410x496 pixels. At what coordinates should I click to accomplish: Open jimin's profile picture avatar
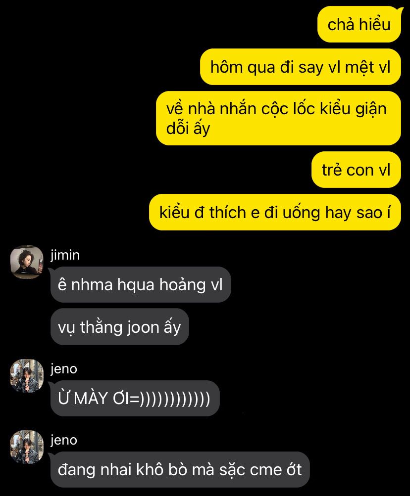(27, 262)
